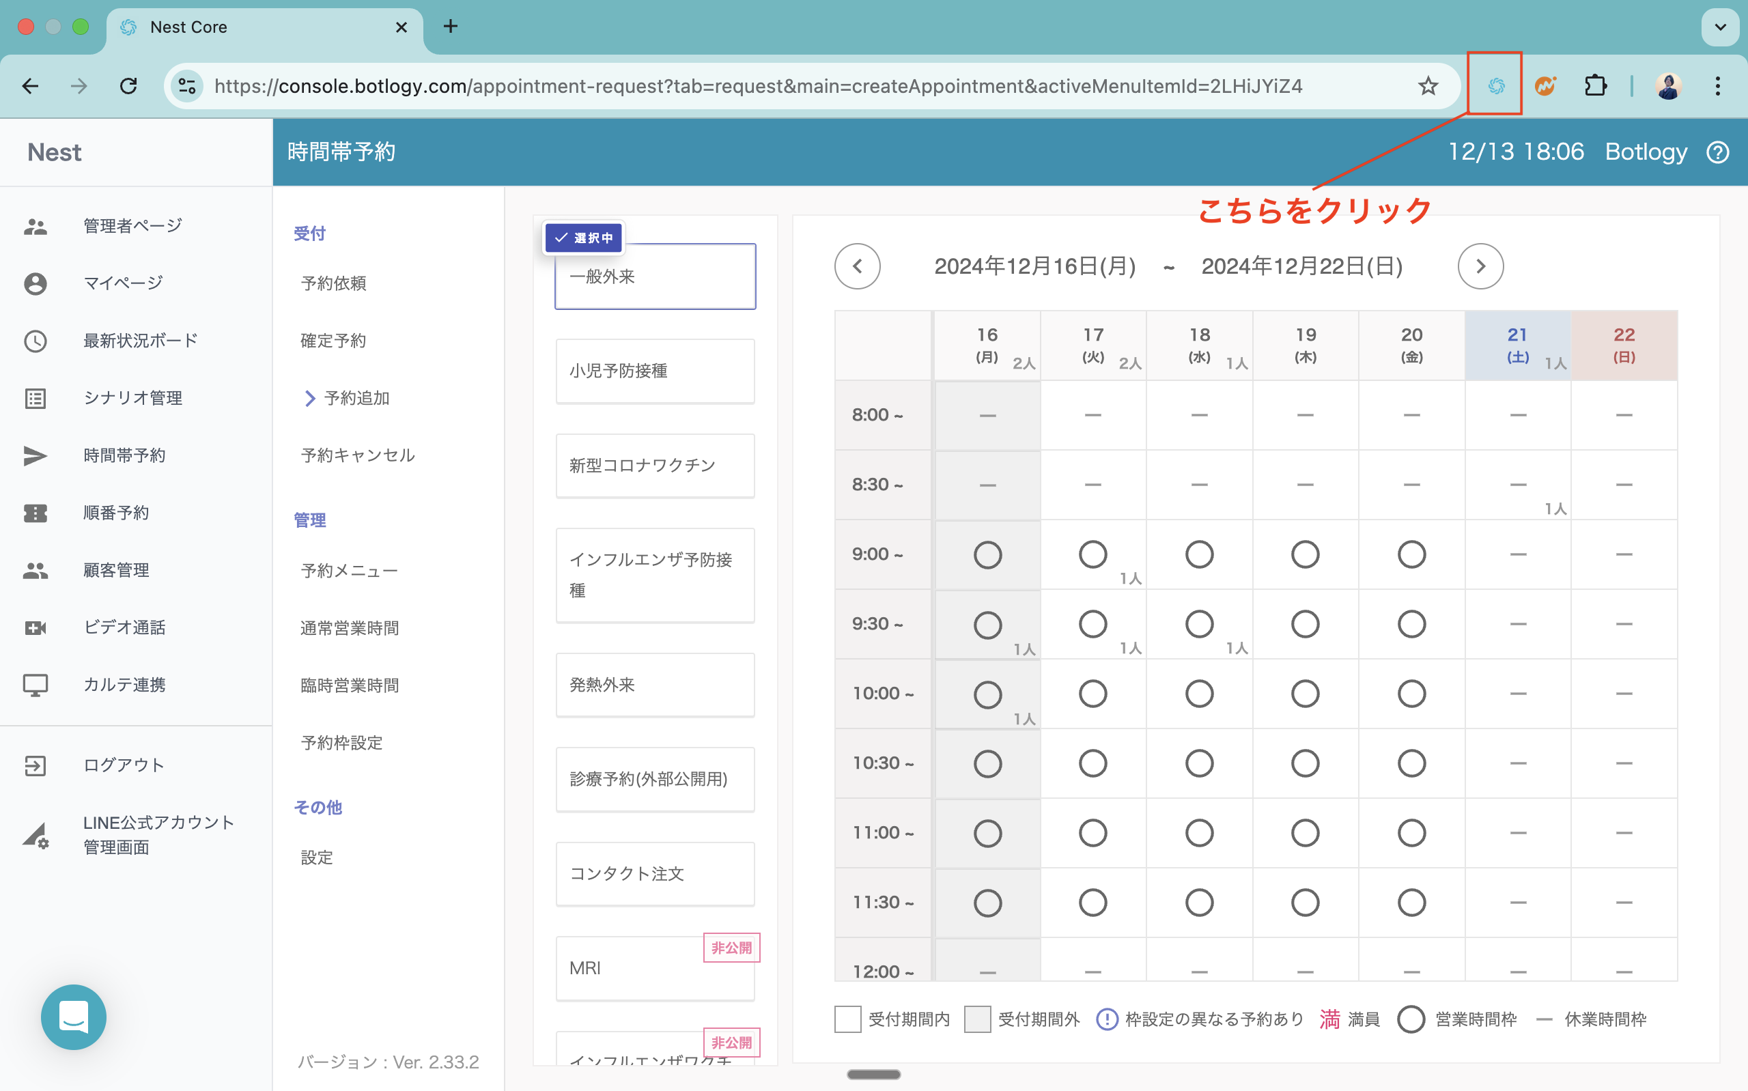
Task: Click the help question mark icon
Action: [x=1717, y=152]
